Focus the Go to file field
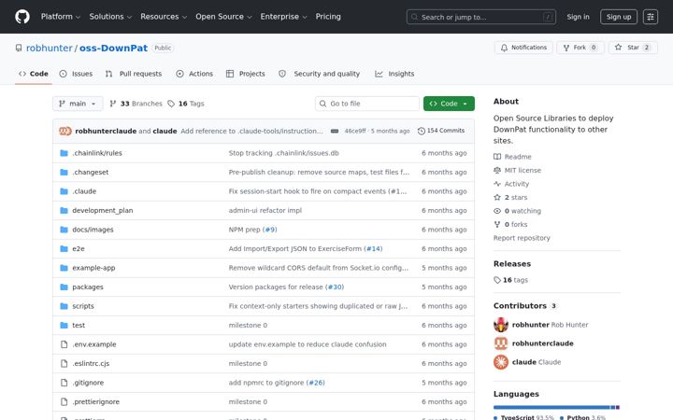This screenshot has width=673, height=420. click(367, 104)
